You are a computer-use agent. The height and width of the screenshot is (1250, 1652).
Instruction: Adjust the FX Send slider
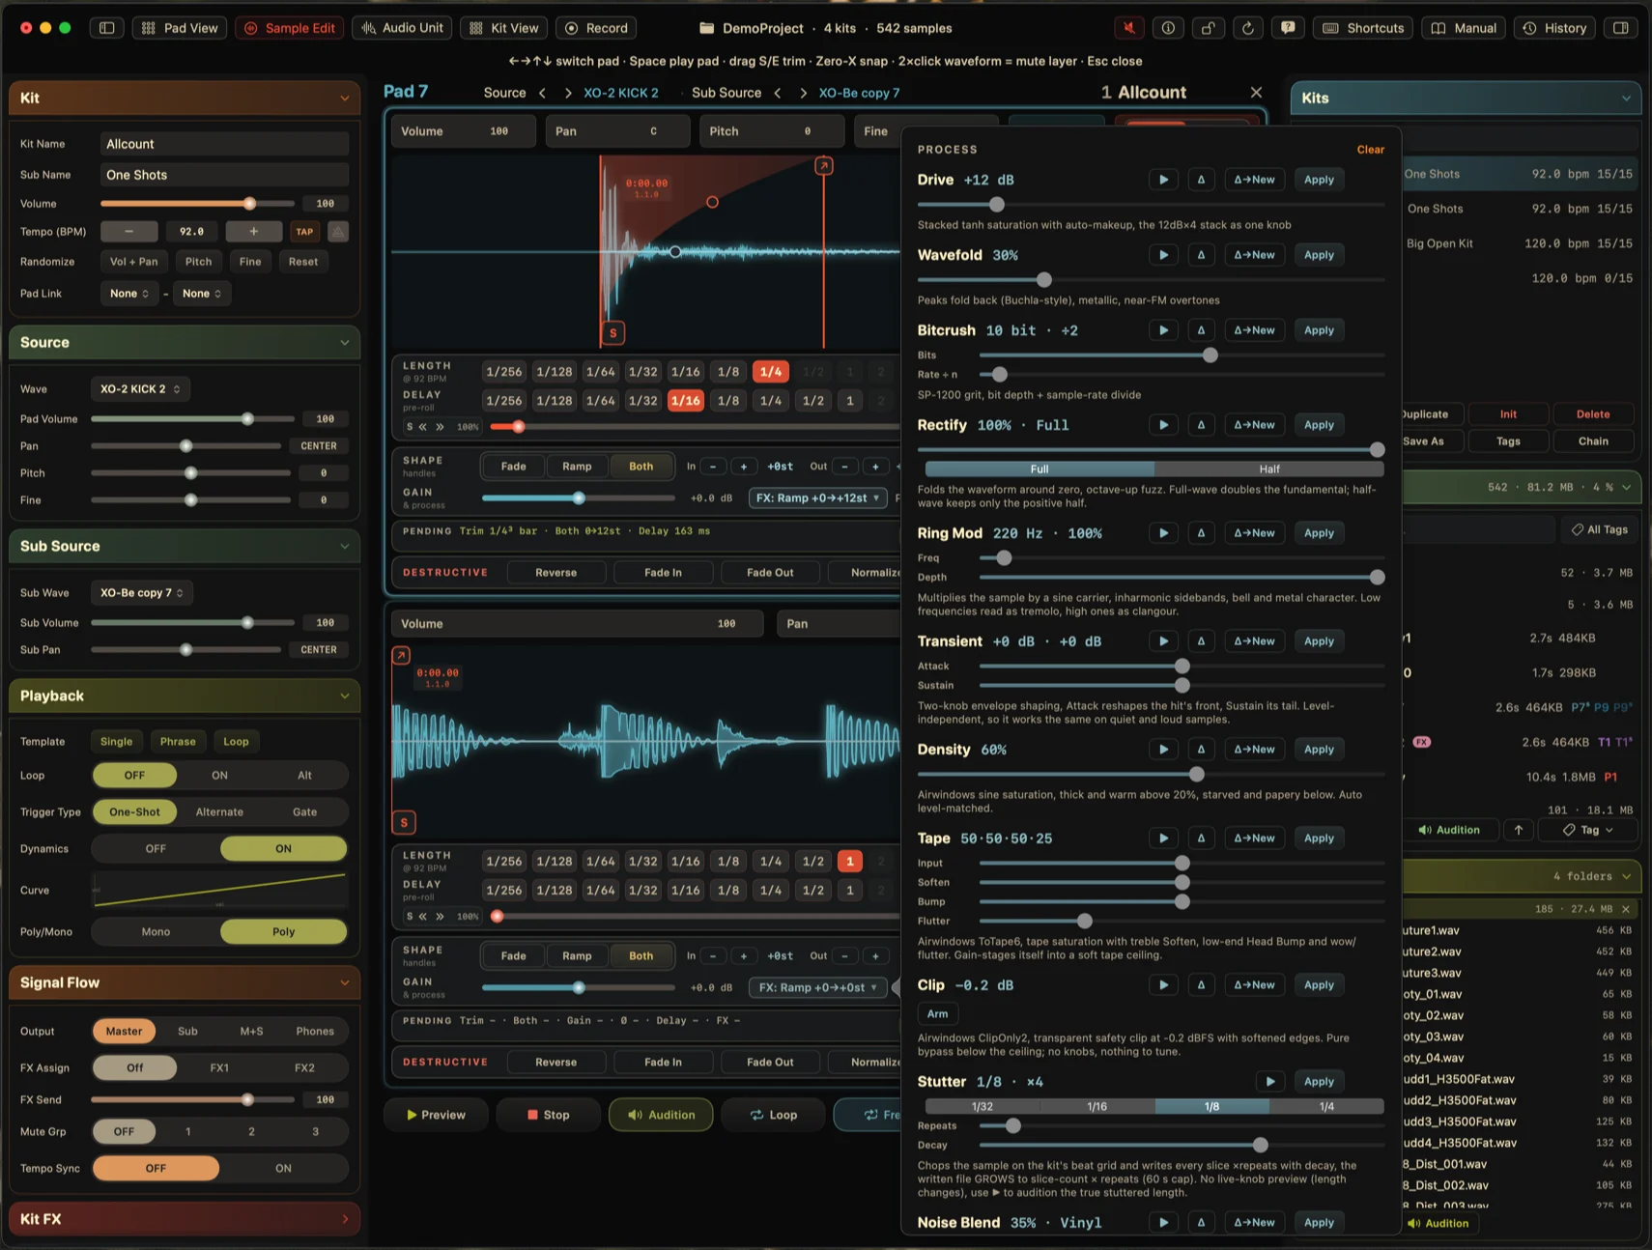(x=192, y=1100)
